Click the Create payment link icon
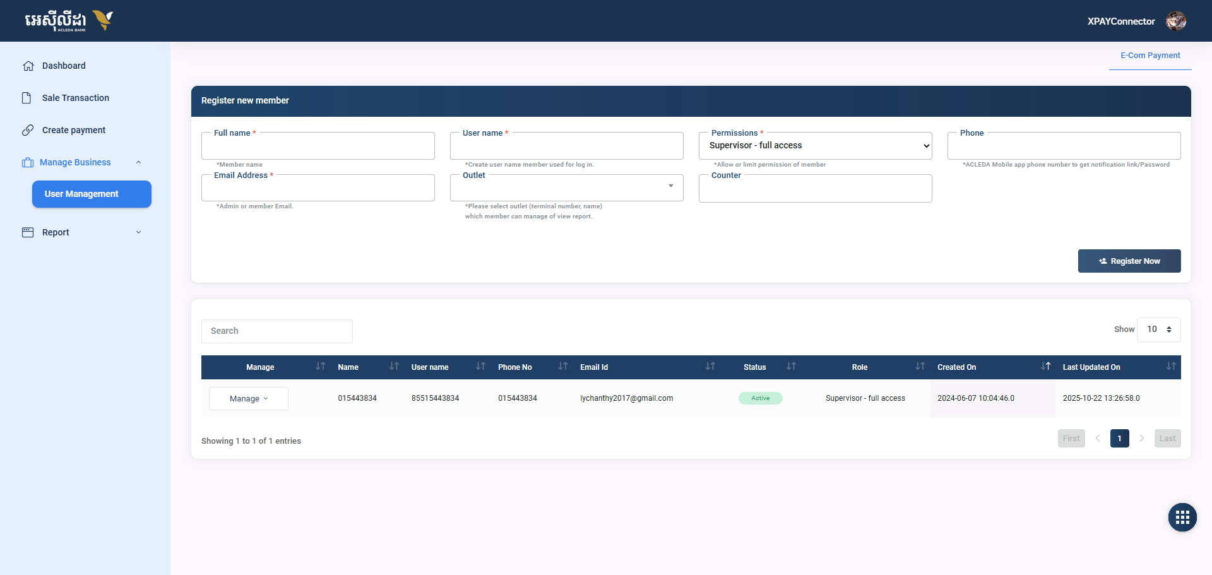This screenshot has width=1212, height=575. coord(28,130)
